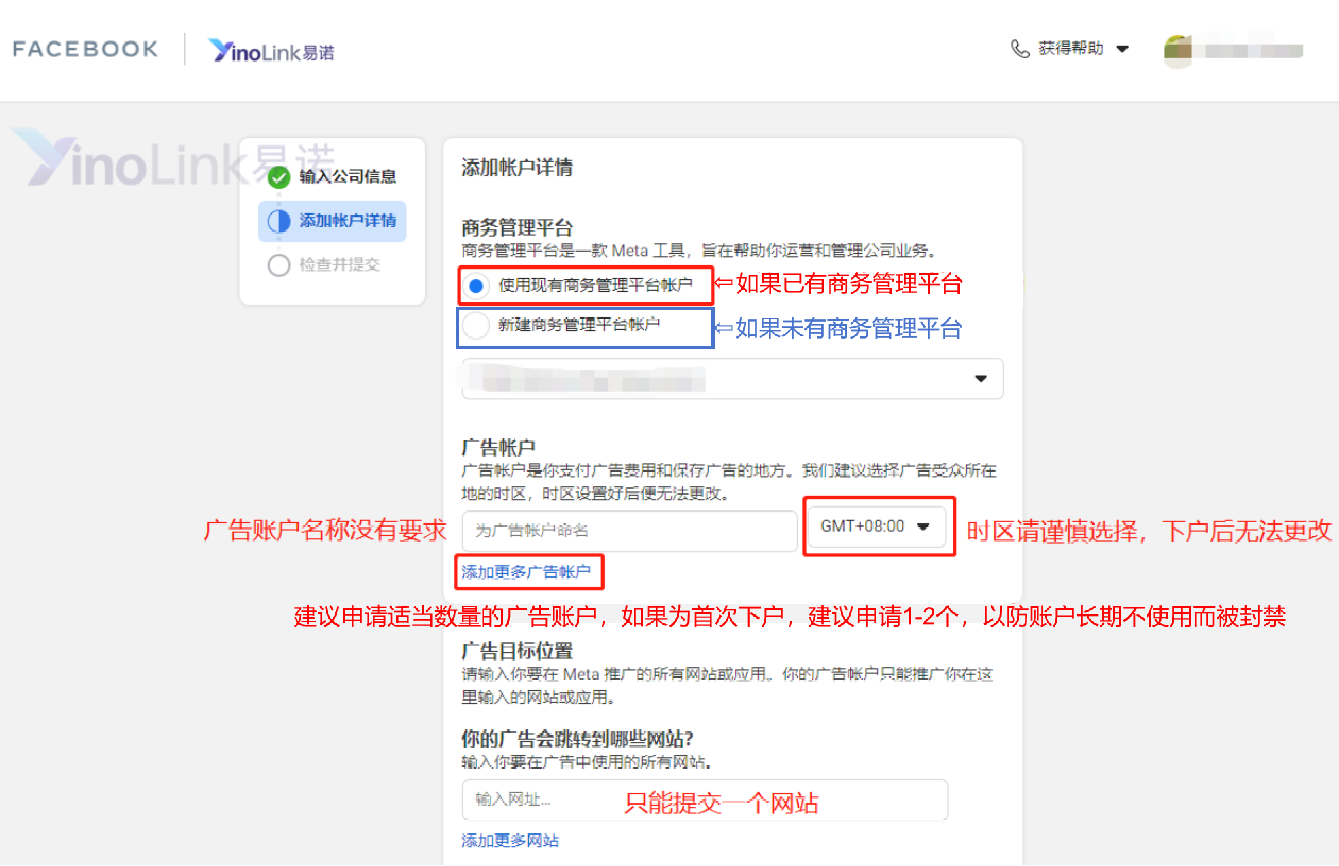Click the YinoLink logo in header
This screenshot has height=866, width=1339.
pyautogui.click(x=271, y=51)
